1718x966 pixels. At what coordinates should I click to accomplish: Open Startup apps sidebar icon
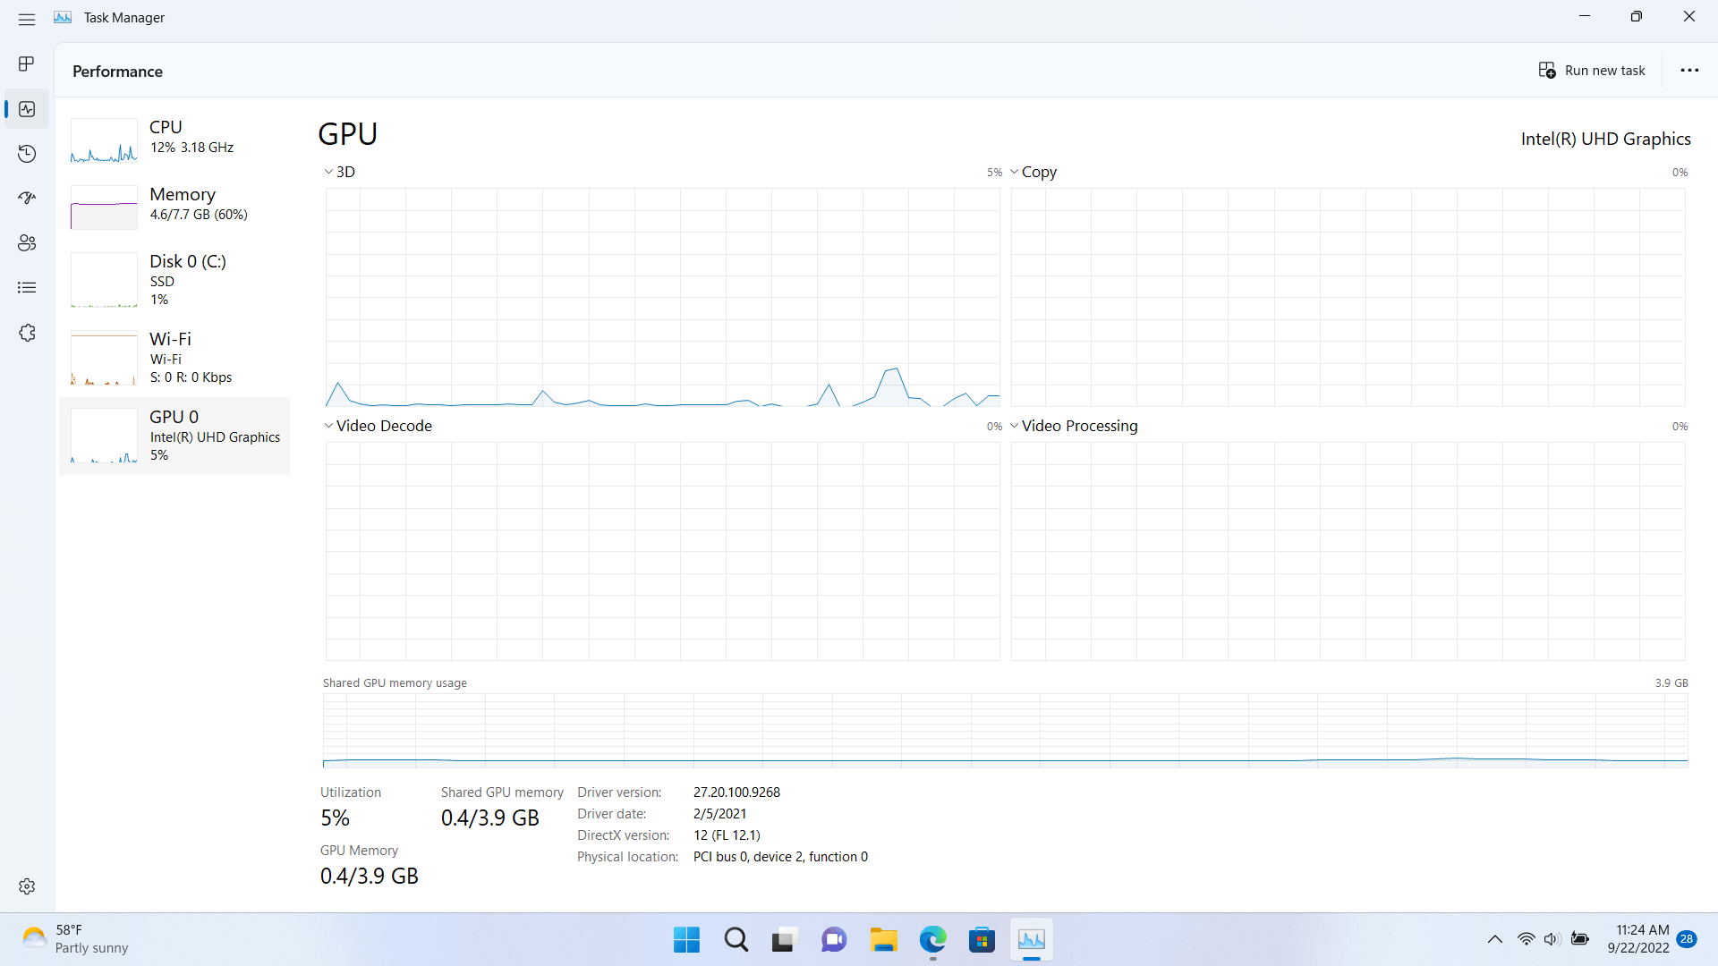click(27, 199)
